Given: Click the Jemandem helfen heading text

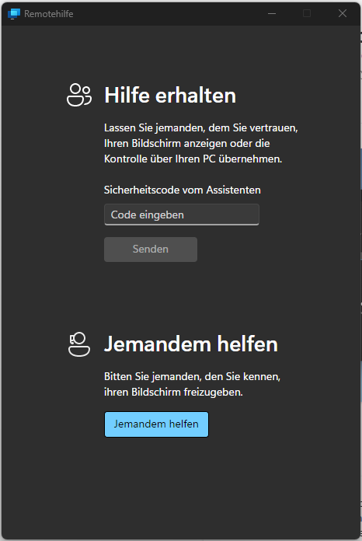Looking at the screenshot, I should tap(191, 344).
